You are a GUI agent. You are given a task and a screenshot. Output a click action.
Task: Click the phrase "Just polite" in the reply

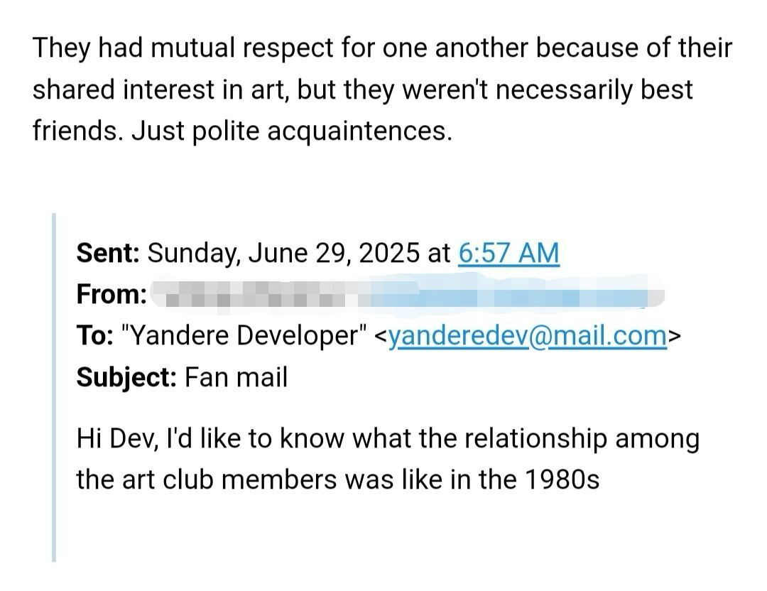tap(195, 131)
